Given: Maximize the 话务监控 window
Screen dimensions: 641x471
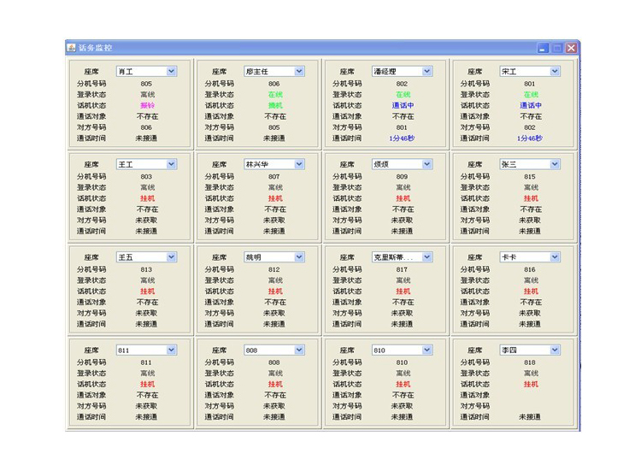Looking at the screenshot, I should tap(556, 48).
